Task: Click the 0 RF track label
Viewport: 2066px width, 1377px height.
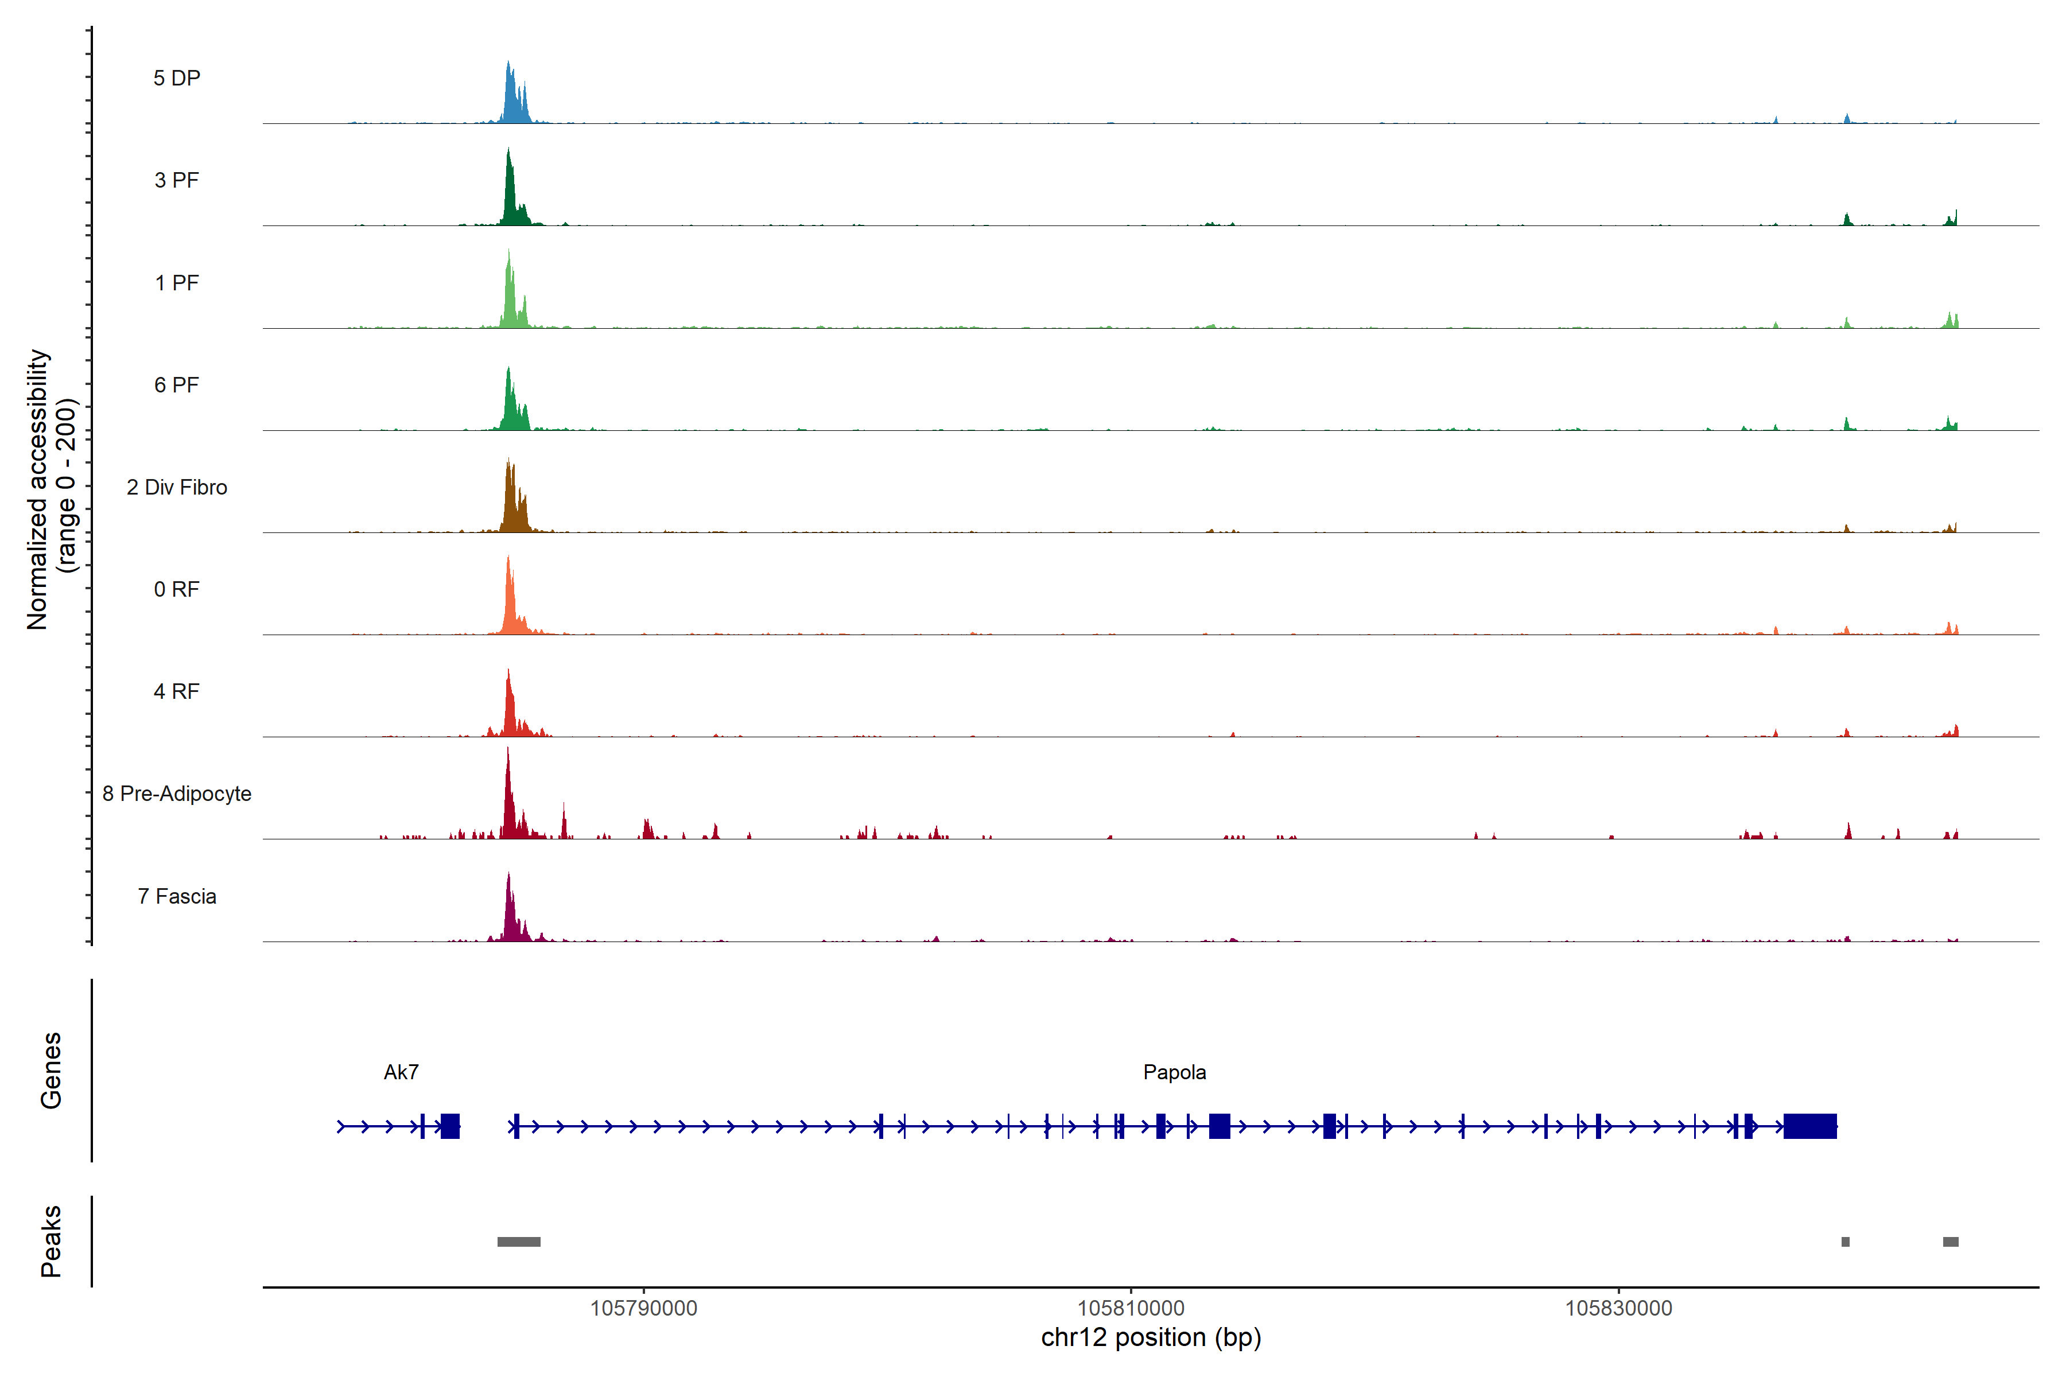Action: click(x=177, y=589)
